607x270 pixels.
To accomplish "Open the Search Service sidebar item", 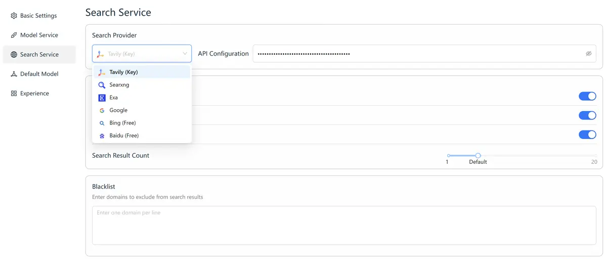I will tap(39, 55).
